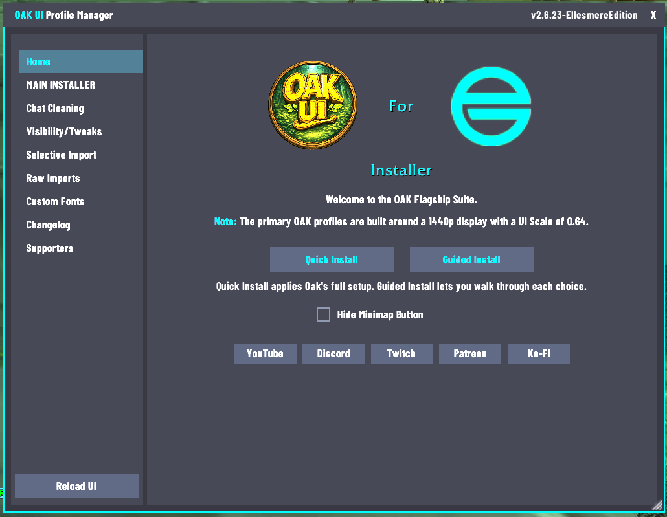Close the Profile Manager with X
This screenshot has width=667, height=517.
pyautogui.click(x=653, y=16)
